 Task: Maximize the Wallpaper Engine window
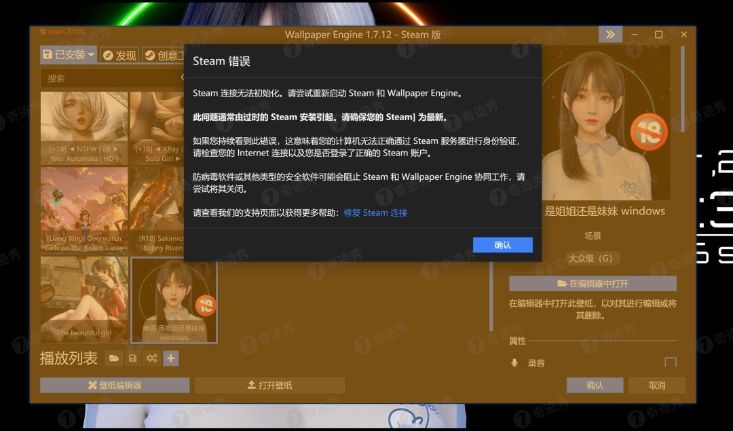tap(658, 35)
